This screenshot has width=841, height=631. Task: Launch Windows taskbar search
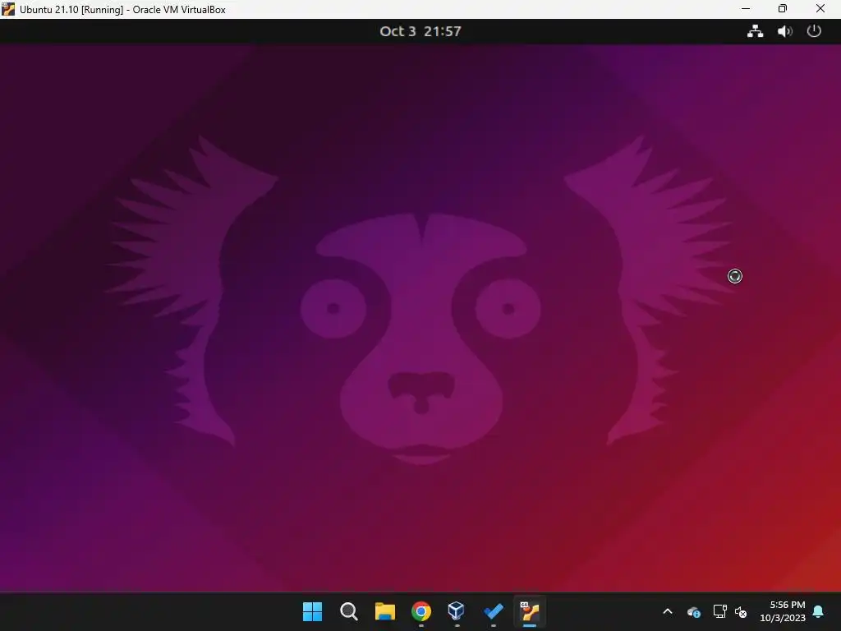click(348, 610)
